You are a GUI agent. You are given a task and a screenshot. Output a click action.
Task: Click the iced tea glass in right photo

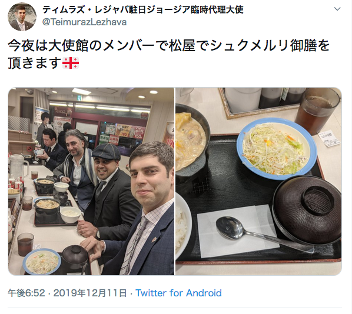coord(318,111)
